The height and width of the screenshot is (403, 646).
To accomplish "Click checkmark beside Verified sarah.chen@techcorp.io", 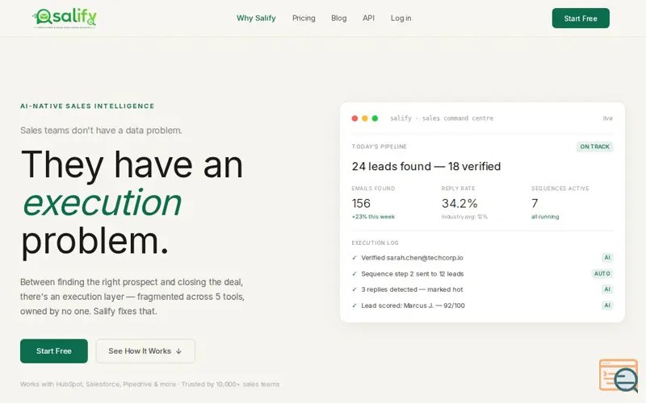I will [354, 258].
